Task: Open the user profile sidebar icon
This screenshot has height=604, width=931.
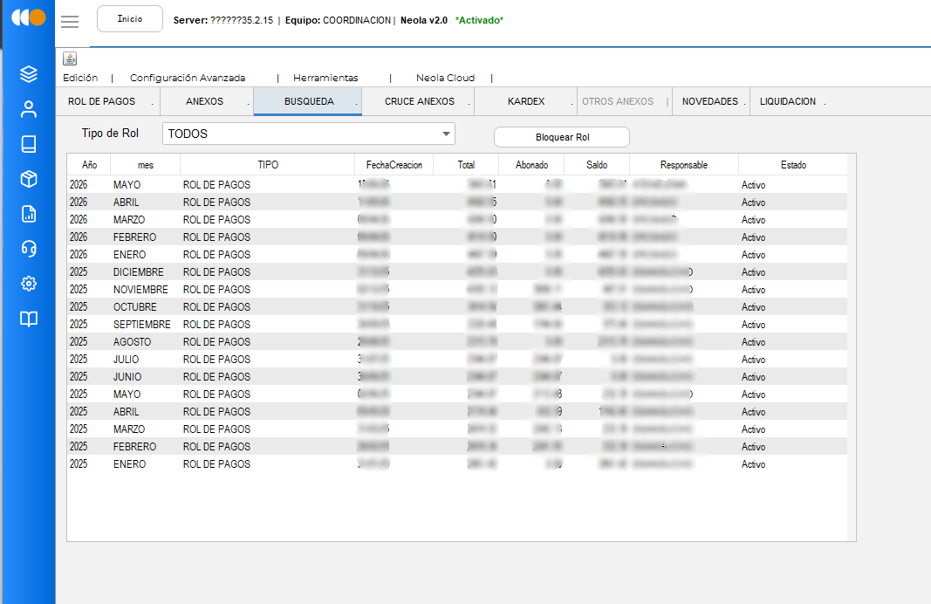Action: [29, 109]
